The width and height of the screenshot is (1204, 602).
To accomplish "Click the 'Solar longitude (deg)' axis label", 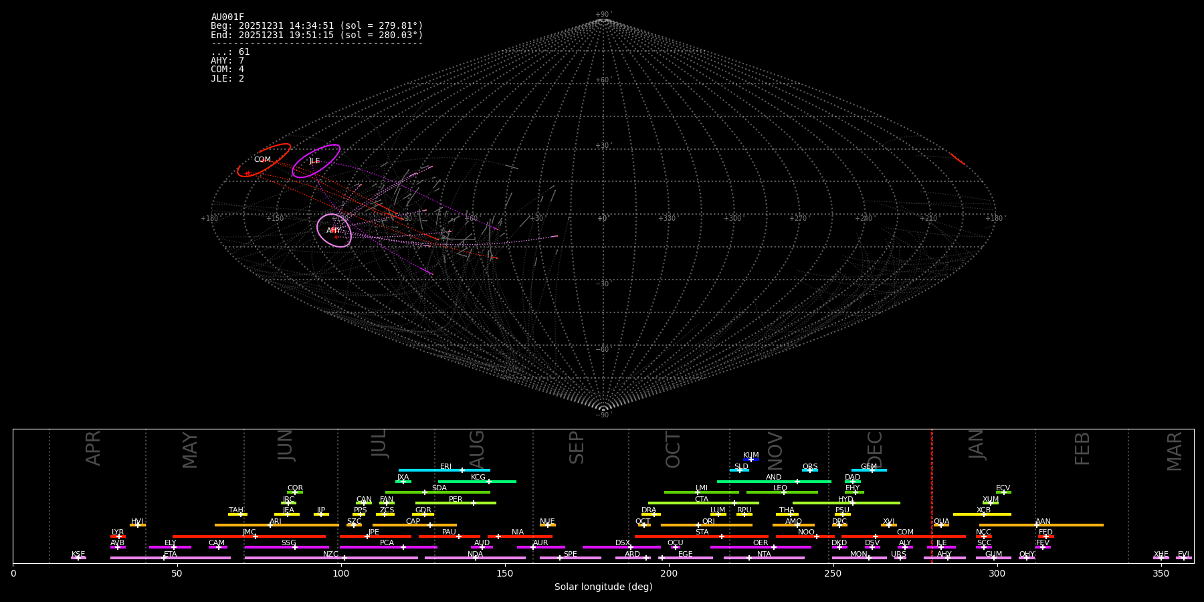I will [x=603, y=587].
